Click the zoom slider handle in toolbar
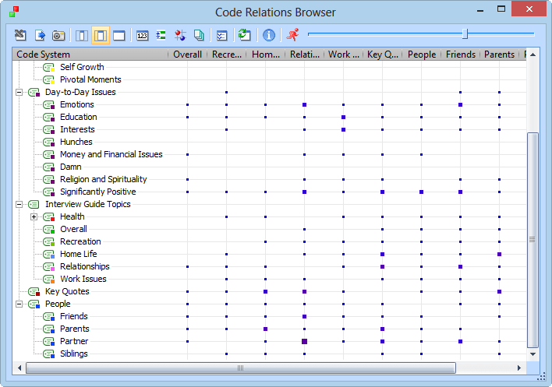 [x=465, y=34]
